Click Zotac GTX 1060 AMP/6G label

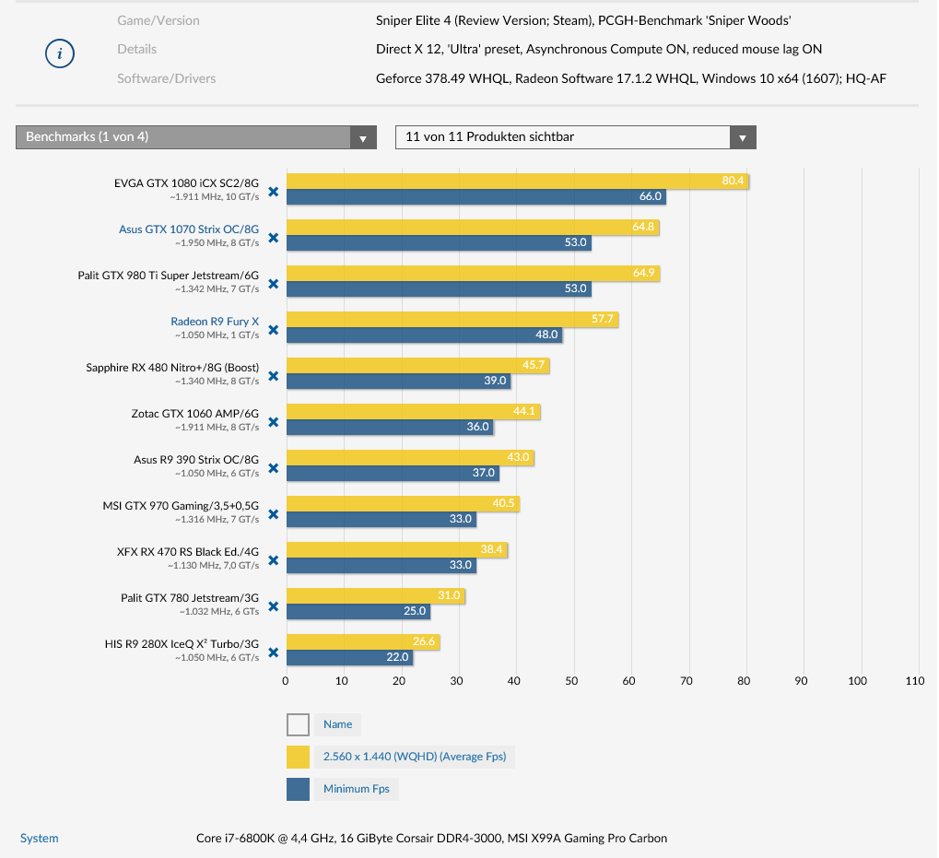195,414
